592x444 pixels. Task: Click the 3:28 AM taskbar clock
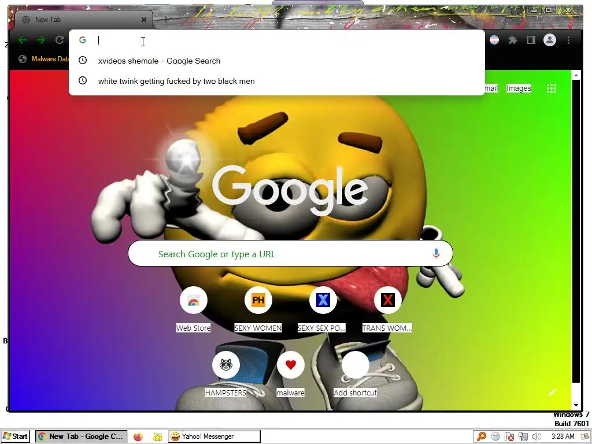click(x=563, y=436)
